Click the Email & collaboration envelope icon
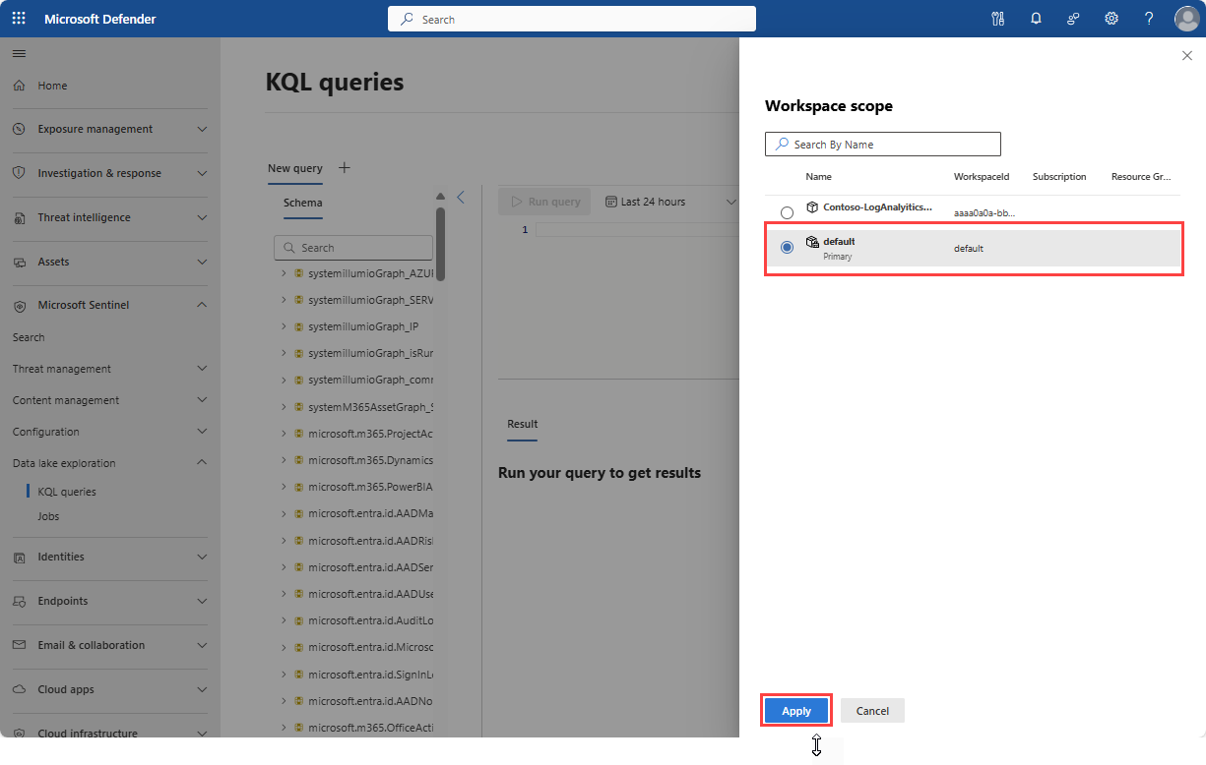 point(19,645)
